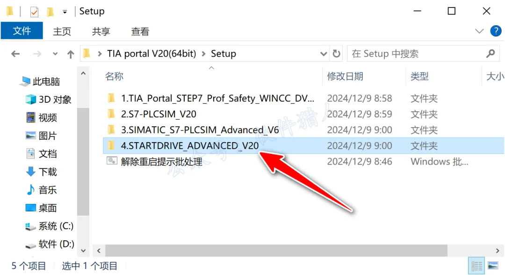Viewport: 505px width, 275px height.
Task: Click the Back navigation arrow
Action: [15, 54]
